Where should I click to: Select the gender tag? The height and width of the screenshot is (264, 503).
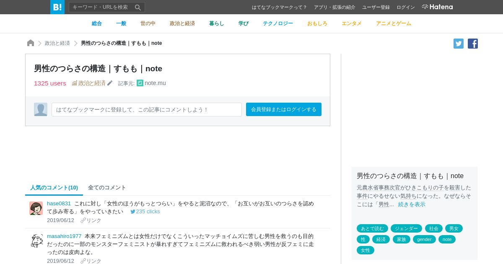424,239
